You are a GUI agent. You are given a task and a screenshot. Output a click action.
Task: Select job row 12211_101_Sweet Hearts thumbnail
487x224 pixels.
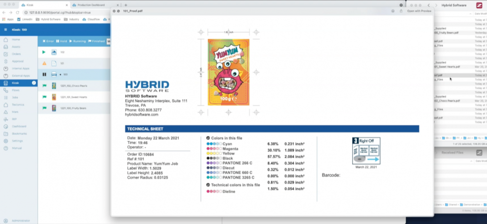click(x=54, y=97)
